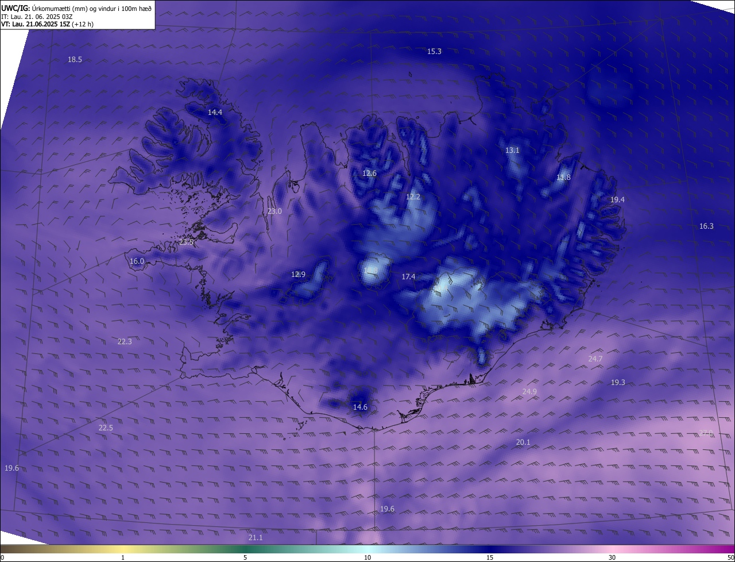
Task: Click the 22.5 value label
Action: [106, 428]
